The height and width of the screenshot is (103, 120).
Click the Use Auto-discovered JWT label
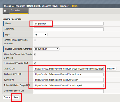pyautogui.click(x=16, y=63)
